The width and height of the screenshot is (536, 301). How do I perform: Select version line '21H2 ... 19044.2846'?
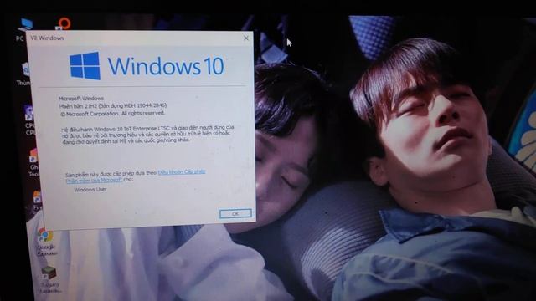coord(113,106)
